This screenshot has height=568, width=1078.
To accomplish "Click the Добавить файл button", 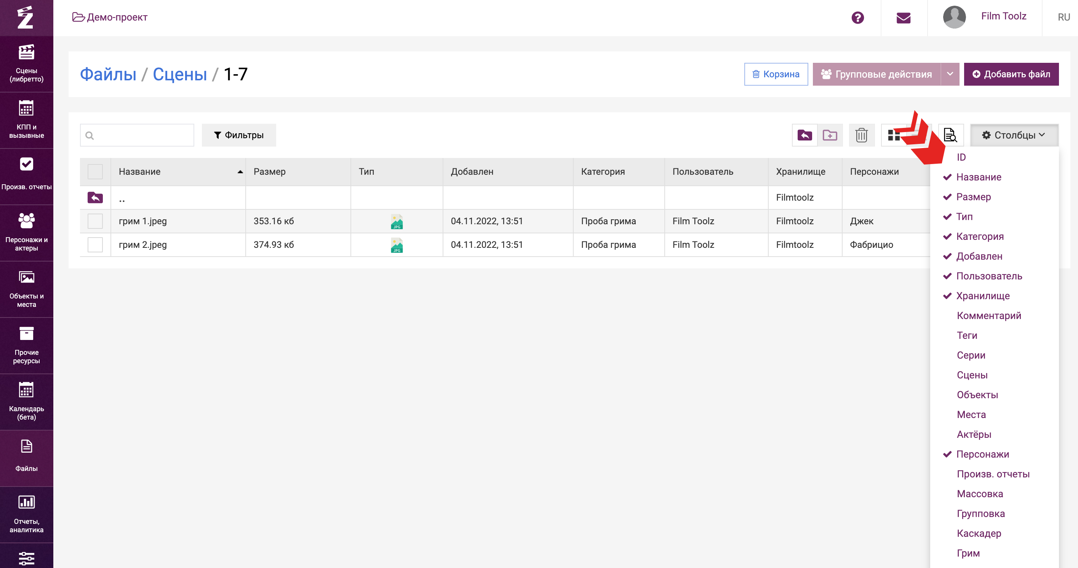I will [x=1011, y=74].
